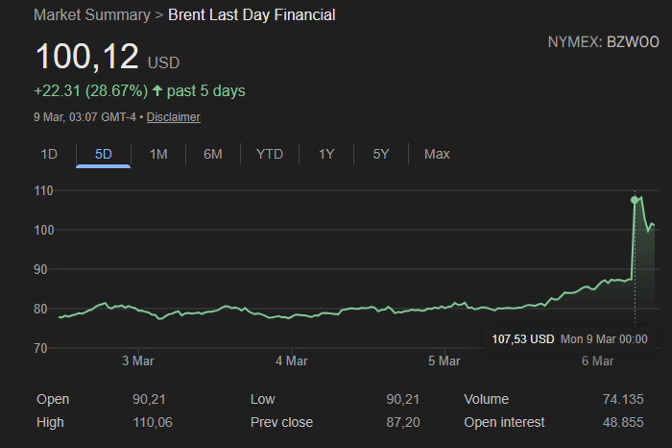Screen dimensions: 672x448
Task: Choose the 1Y chart range
Action: [326, 154]
